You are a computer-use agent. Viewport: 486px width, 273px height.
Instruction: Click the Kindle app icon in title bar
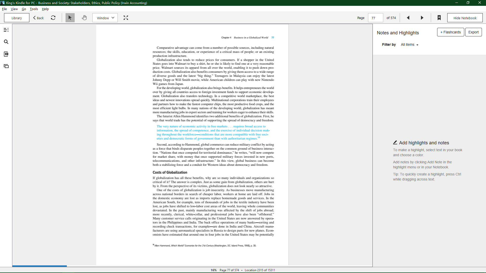pyautogui.click(x=3, y=3)
